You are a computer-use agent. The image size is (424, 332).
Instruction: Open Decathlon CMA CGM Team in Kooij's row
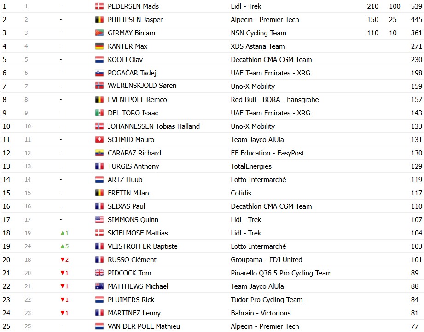click(271, 59)
